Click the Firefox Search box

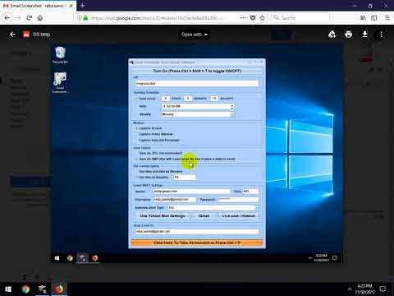click(301, 18)
